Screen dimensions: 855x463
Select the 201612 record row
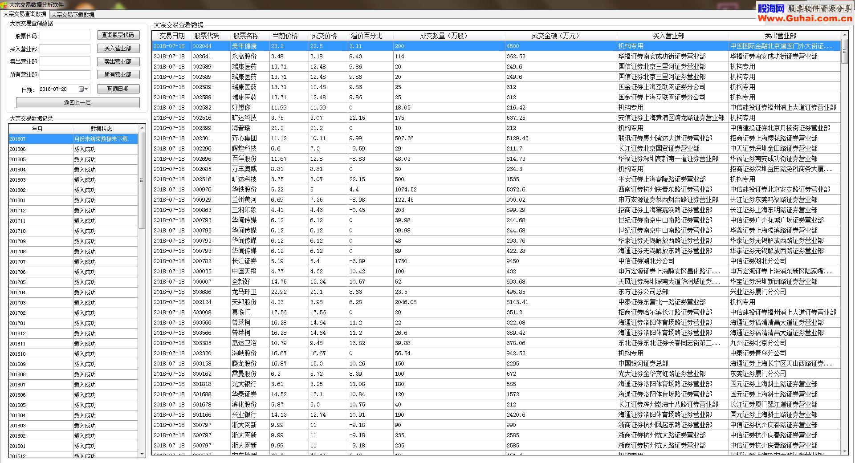[x=73, y=333]
